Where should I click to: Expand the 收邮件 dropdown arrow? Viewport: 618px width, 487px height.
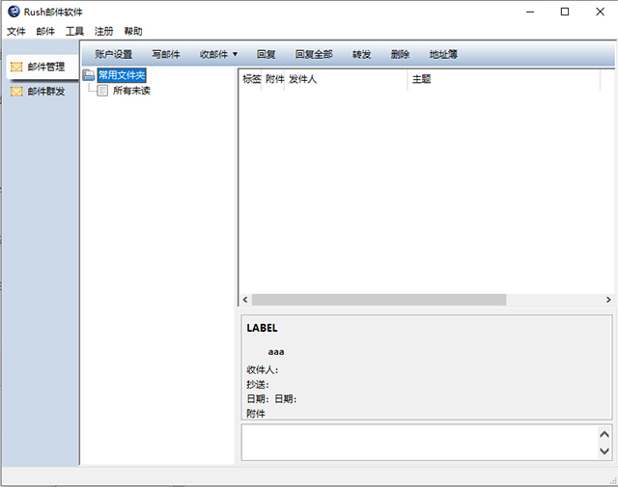click(235, 54)
